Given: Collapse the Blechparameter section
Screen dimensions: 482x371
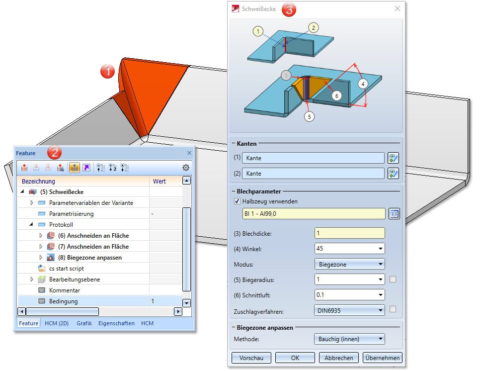Looking at the screenshot, I should click(x=234, y=191).
